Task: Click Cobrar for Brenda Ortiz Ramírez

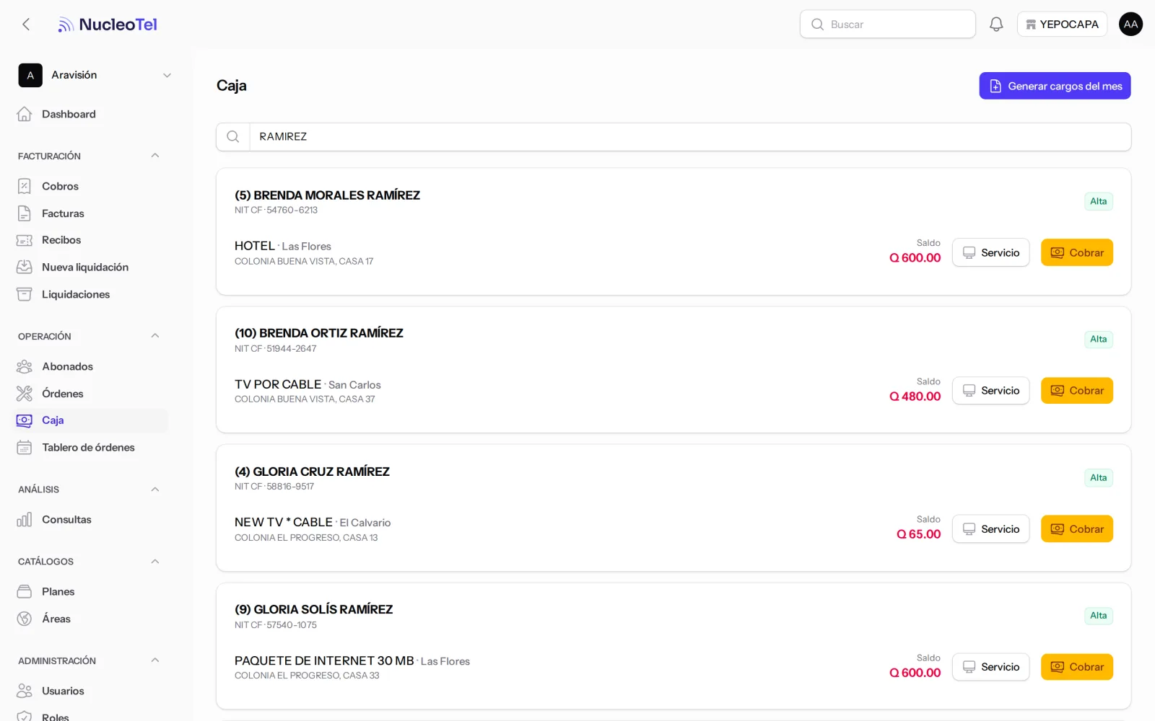Action: coord(1077,391)
